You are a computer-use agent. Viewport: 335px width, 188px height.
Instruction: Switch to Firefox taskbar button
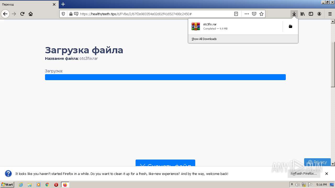coord(65,185)
